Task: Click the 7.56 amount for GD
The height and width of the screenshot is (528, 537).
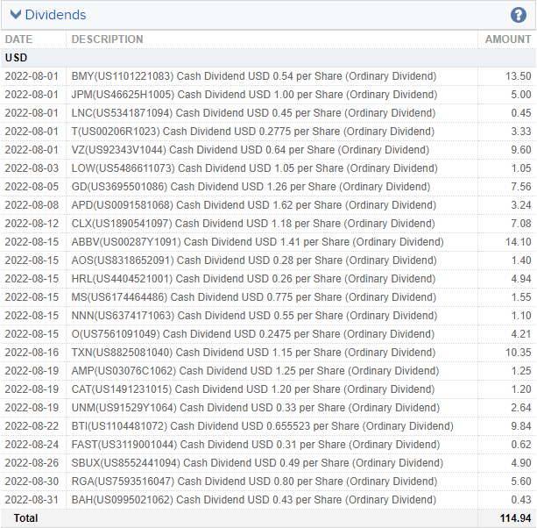Action: 521,187
